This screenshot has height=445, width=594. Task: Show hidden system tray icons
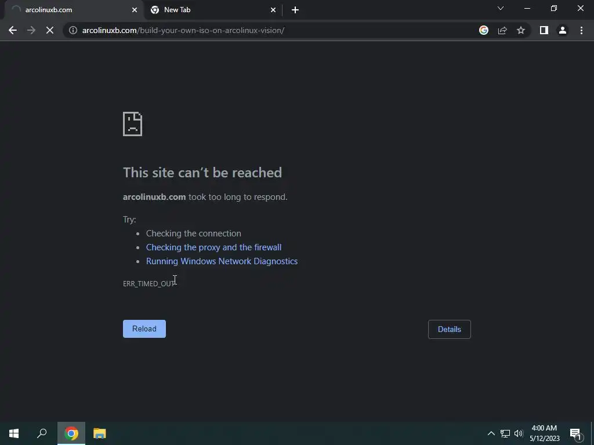491,433
